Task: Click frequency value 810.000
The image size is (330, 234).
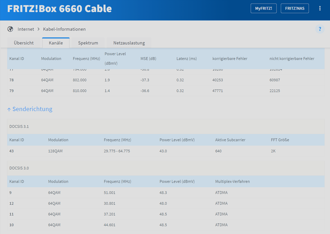Action: click(80, 91)
